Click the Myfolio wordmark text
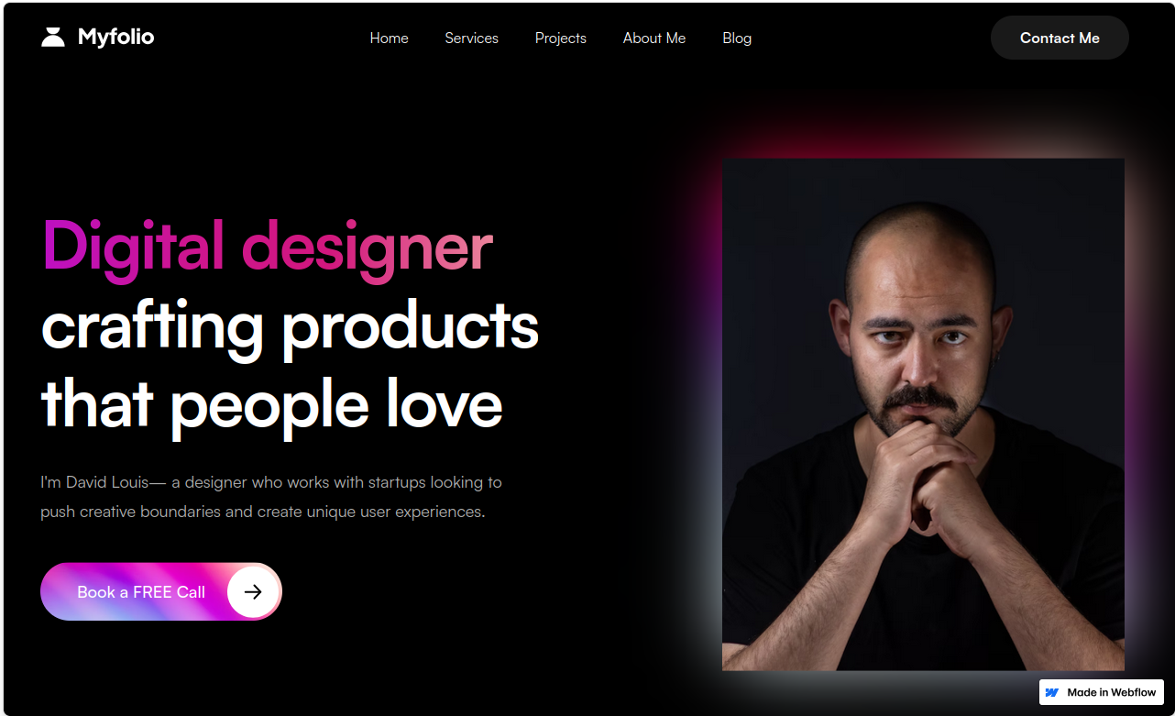 [x=116, y=38]
